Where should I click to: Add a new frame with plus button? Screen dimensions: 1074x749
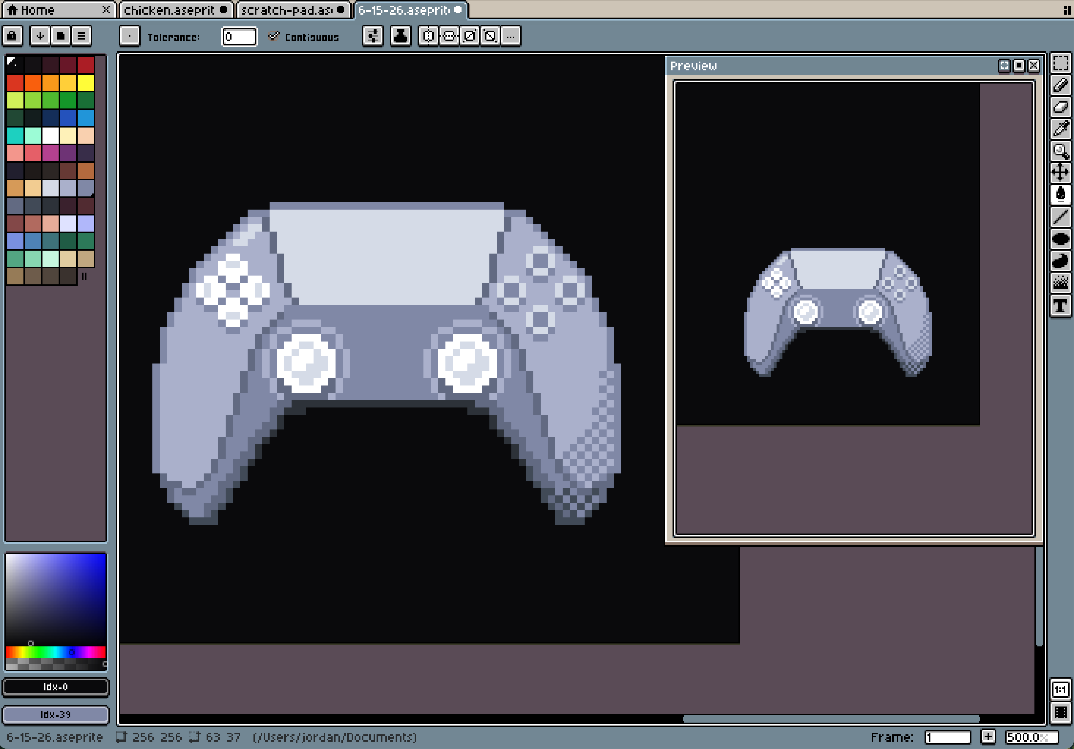[988, 737]
